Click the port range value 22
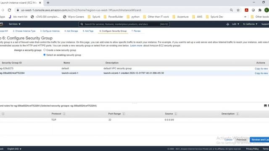 (110, 120)
